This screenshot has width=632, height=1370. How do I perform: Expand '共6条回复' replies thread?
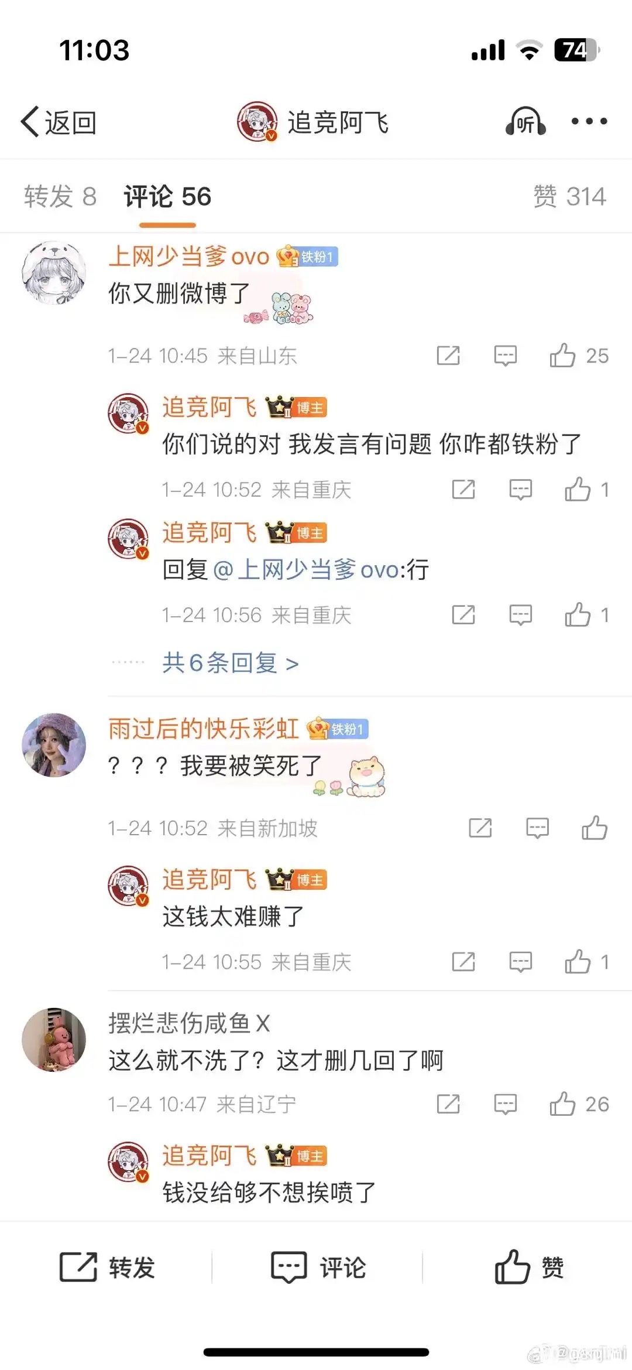click(231, 663)
